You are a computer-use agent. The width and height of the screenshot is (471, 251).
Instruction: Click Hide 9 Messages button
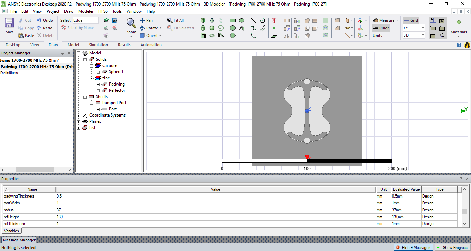pos(413,247)
